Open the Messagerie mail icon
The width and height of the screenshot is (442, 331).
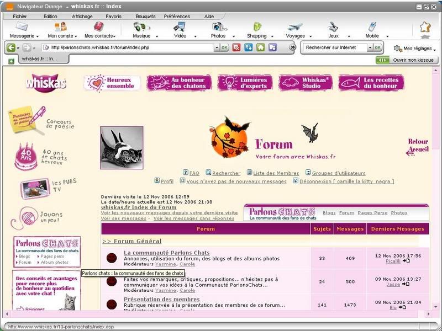[x=22, y=26]
